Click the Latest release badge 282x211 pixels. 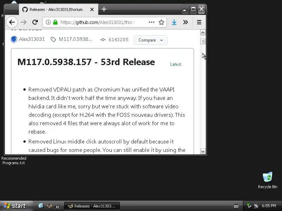pyautogui.click(x=176, y=64)
